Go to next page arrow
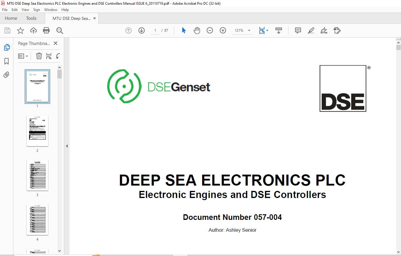The height and width of the screenshot is (256, 401). [142, 30]
